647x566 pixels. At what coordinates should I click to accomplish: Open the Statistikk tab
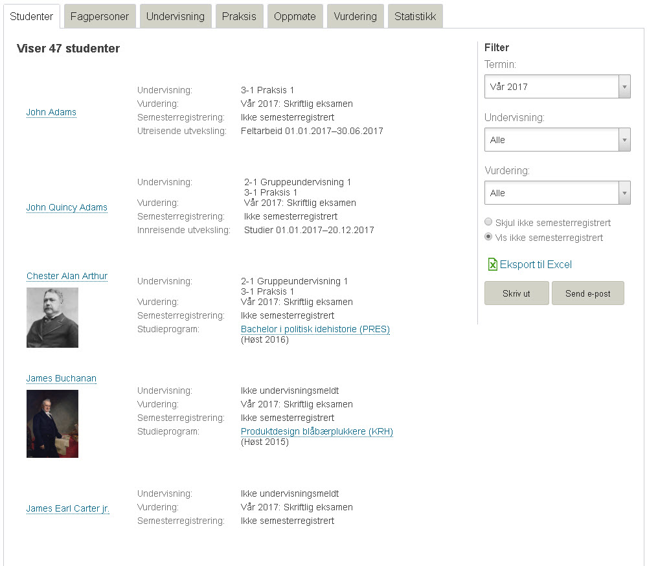point(415,16)
